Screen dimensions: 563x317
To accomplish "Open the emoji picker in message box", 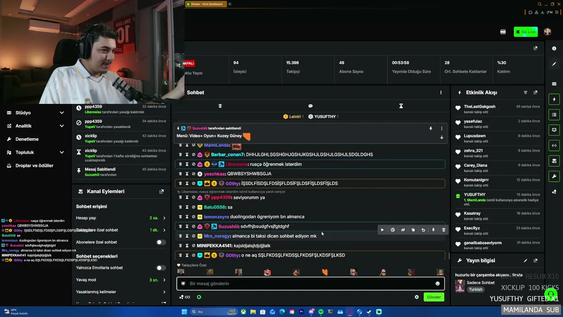I will tap(437, 284).
